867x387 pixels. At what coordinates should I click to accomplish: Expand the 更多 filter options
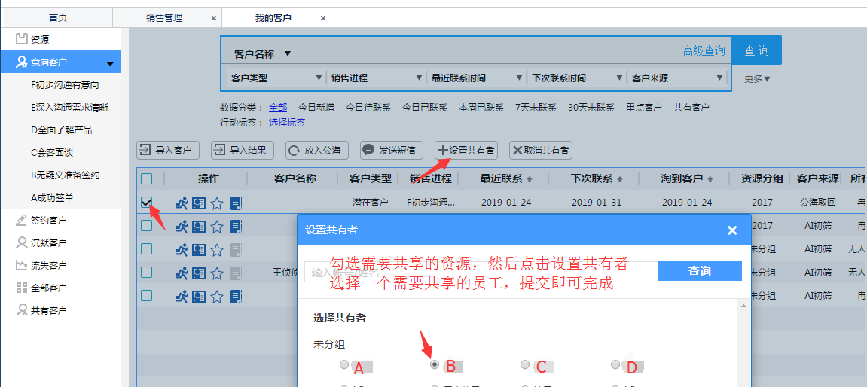[757, 78]
